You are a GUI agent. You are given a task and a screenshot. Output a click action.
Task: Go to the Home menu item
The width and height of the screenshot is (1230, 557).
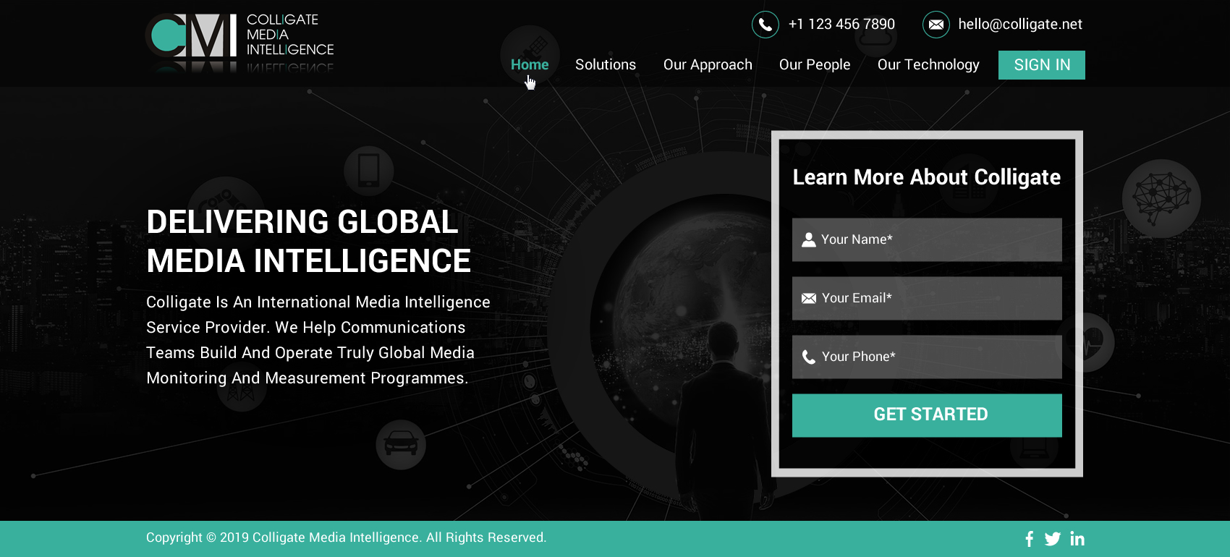530,64
